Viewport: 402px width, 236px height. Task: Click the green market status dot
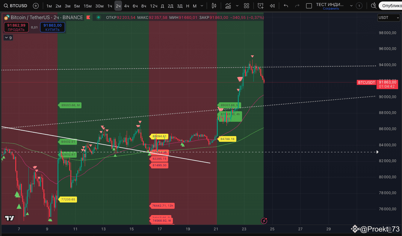point(98,17)
